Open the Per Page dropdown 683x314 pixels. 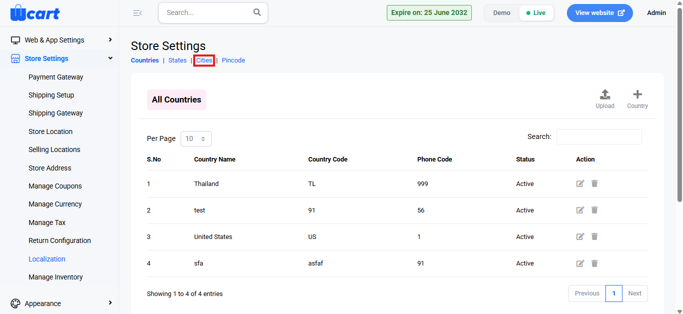tap(196, 138)
